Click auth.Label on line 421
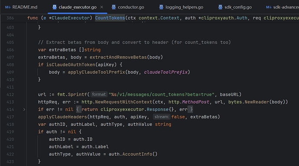 tap(95, 147)
